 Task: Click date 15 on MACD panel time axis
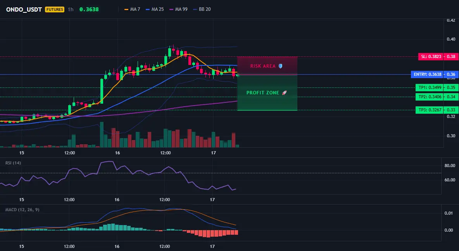pos(21,246)
